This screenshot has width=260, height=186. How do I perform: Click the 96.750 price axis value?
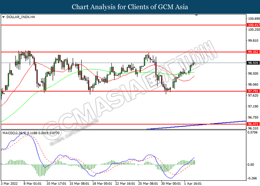click(253, 117)
